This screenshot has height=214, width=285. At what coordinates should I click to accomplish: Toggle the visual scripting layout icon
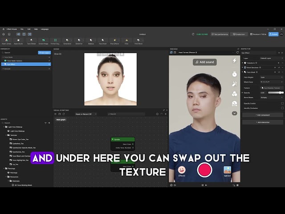(x=18, y=34)
